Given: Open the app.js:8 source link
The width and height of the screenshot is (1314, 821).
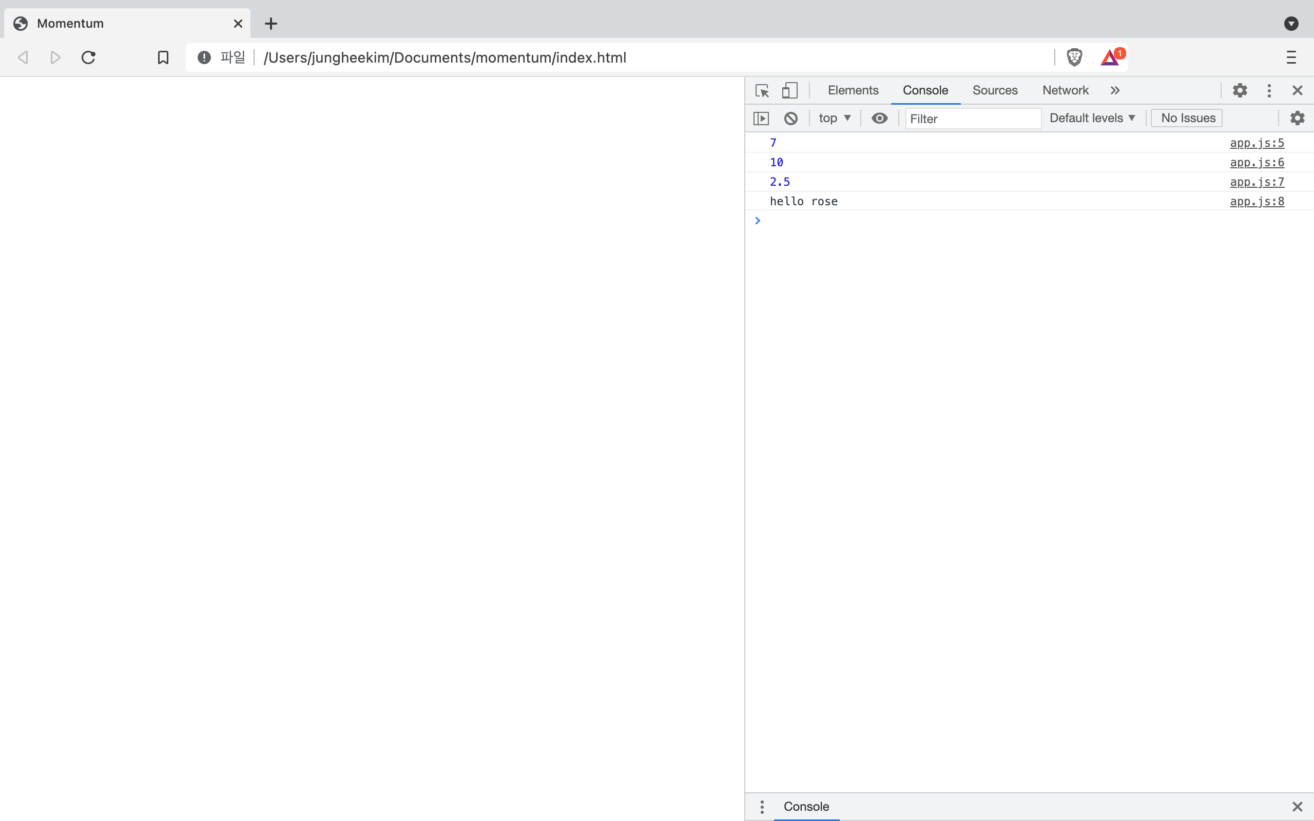Looking at the screenshot, I should [1257, 202].
